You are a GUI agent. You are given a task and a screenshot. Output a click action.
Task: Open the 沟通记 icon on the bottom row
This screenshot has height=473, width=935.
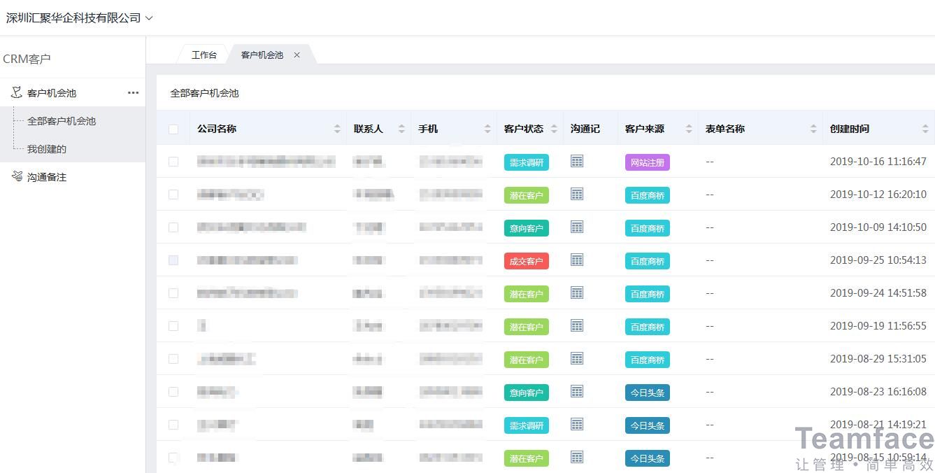[576, 458]
